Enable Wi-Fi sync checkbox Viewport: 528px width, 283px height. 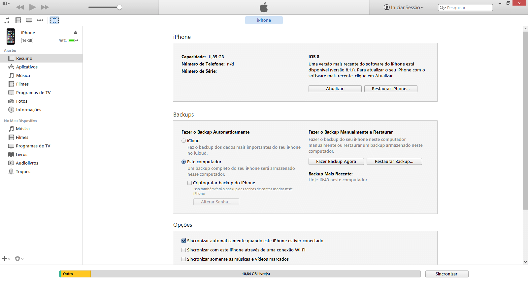pyautogui.click(x=183, y=250)
